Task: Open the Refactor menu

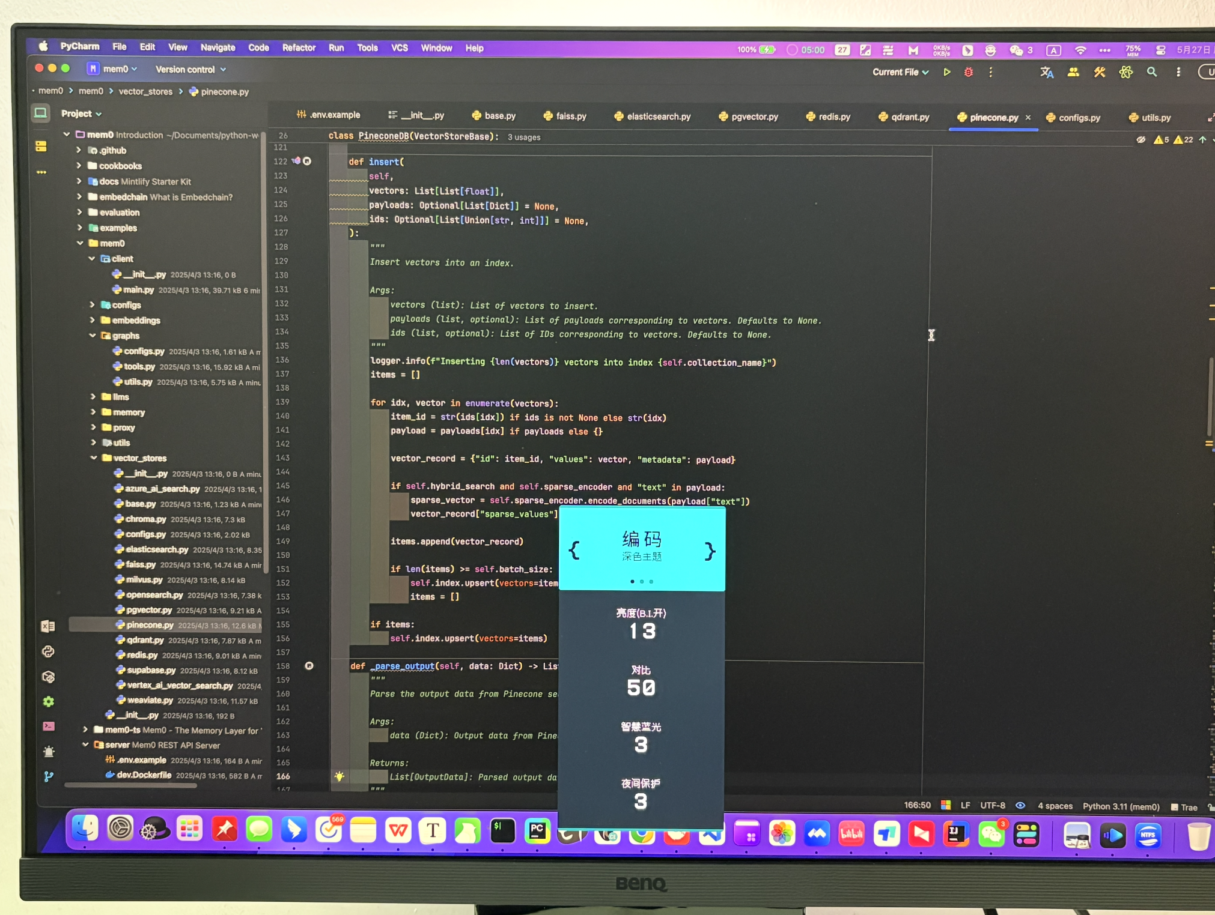Action: (x=299, y=48)
